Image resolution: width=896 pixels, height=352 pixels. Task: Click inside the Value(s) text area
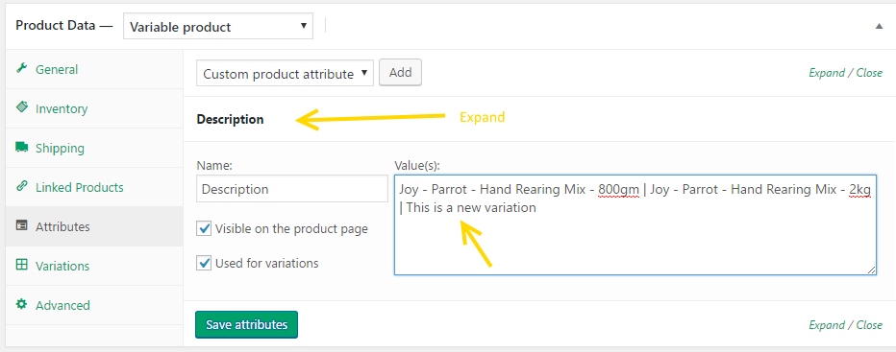tap(635, 224)
